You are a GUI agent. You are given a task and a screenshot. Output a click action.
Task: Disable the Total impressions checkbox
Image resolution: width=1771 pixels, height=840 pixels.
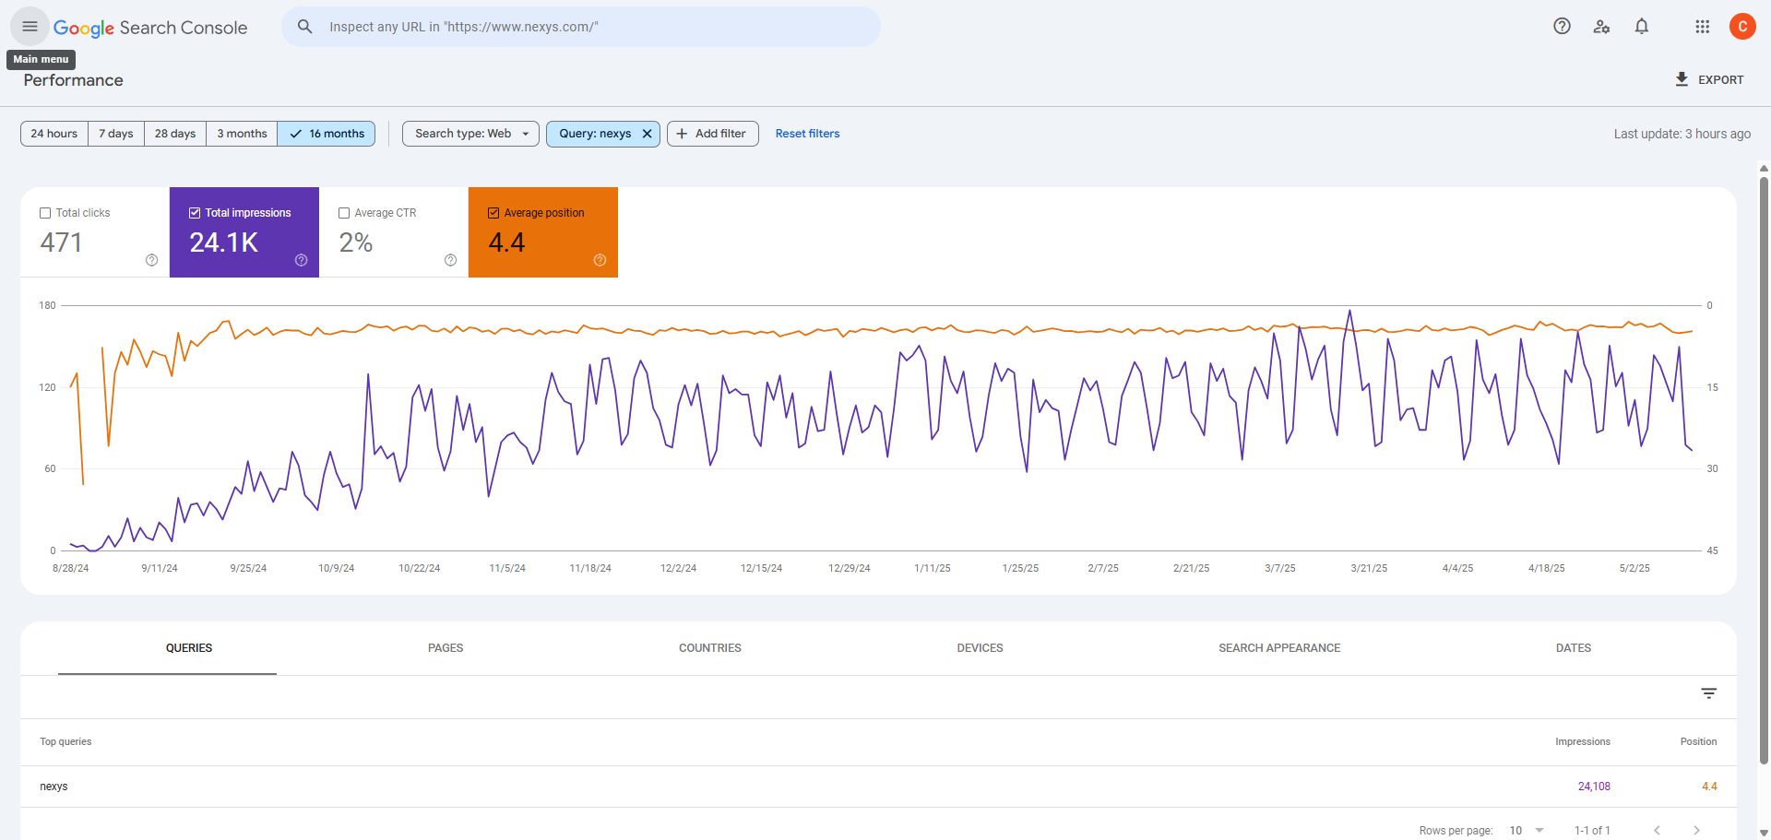(195, 212)
